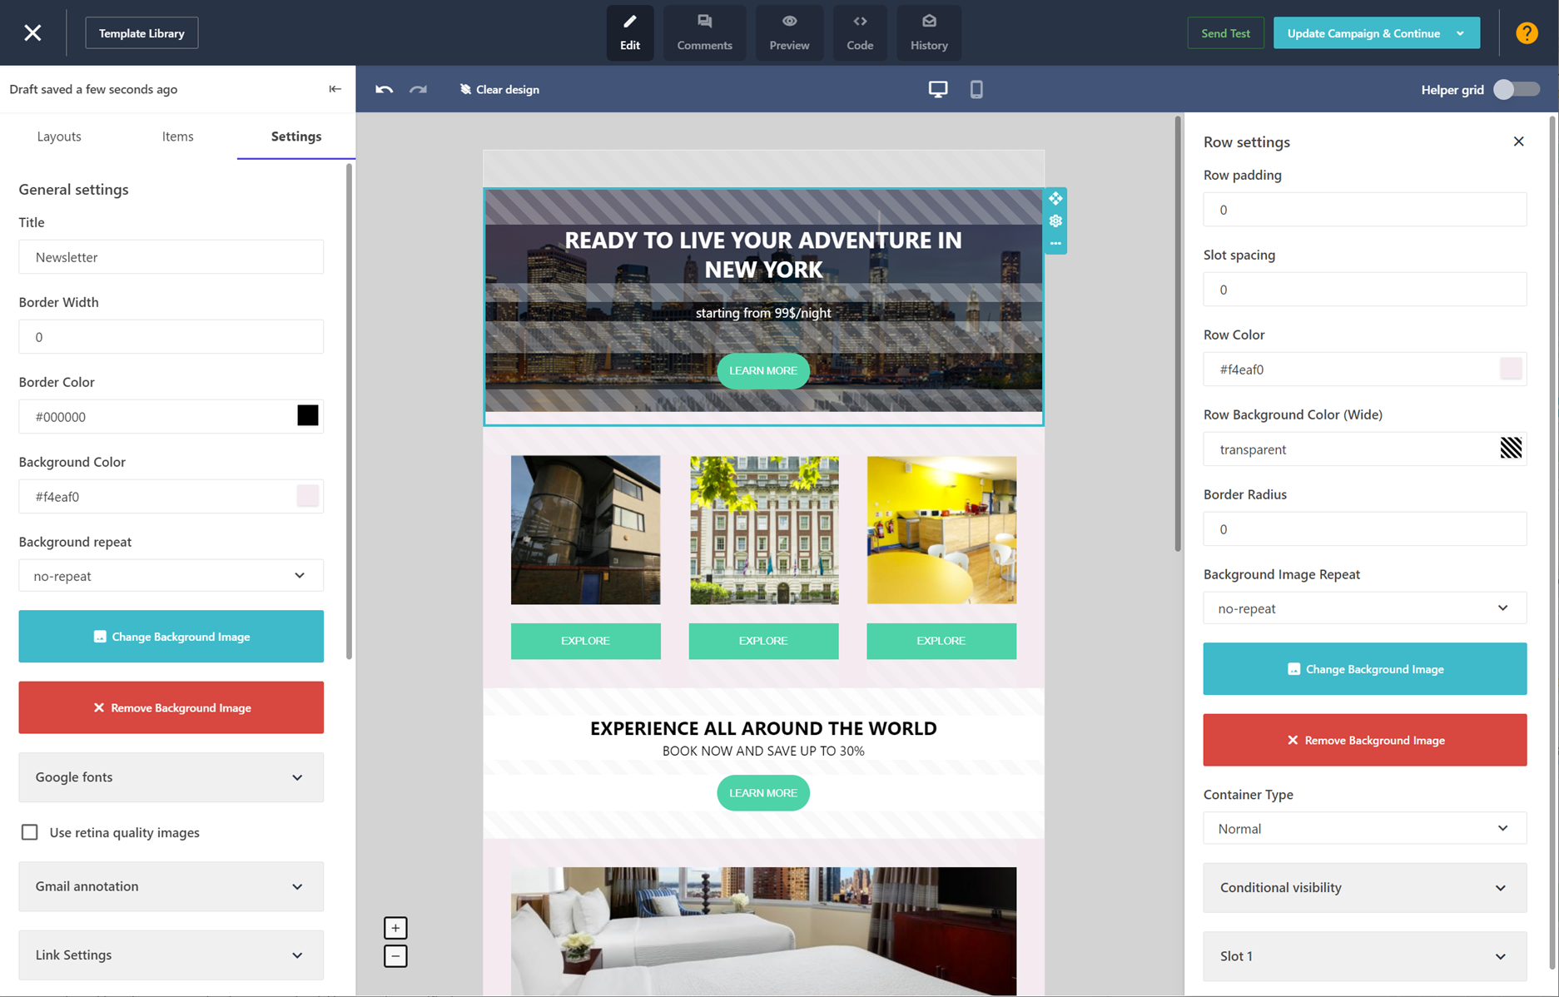Switch to mobile device view icon
The image size is (1559, 997).
click(x=976, y=89)
